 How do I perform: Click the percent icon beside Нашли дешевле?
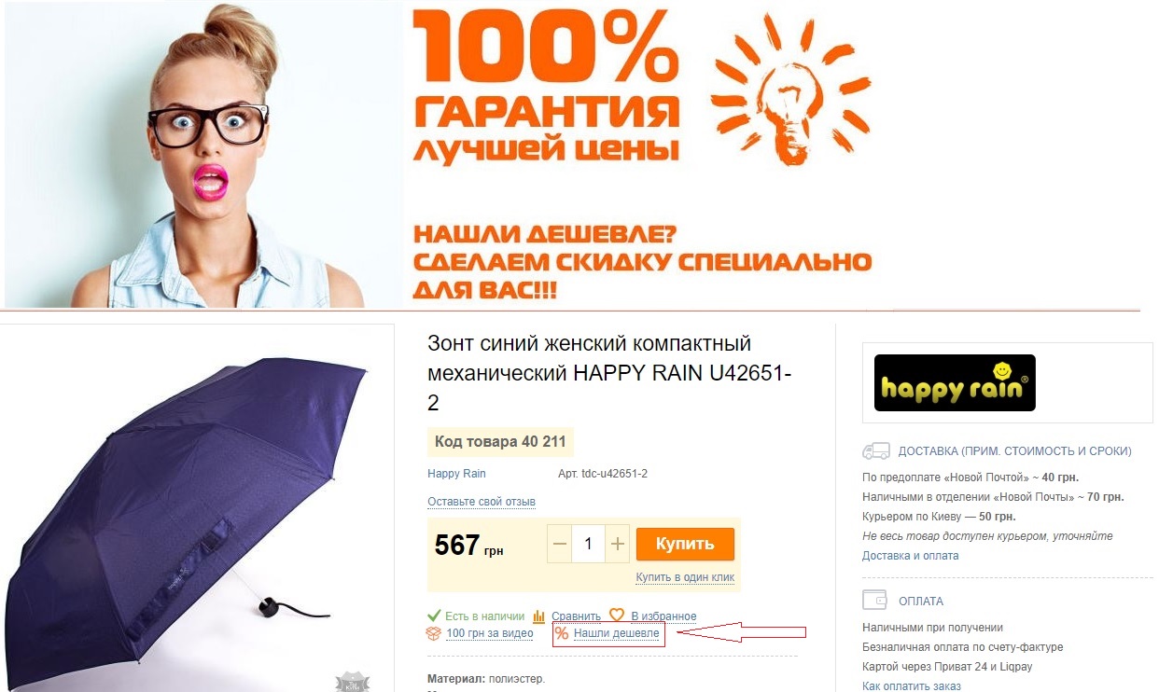(562, 634)
